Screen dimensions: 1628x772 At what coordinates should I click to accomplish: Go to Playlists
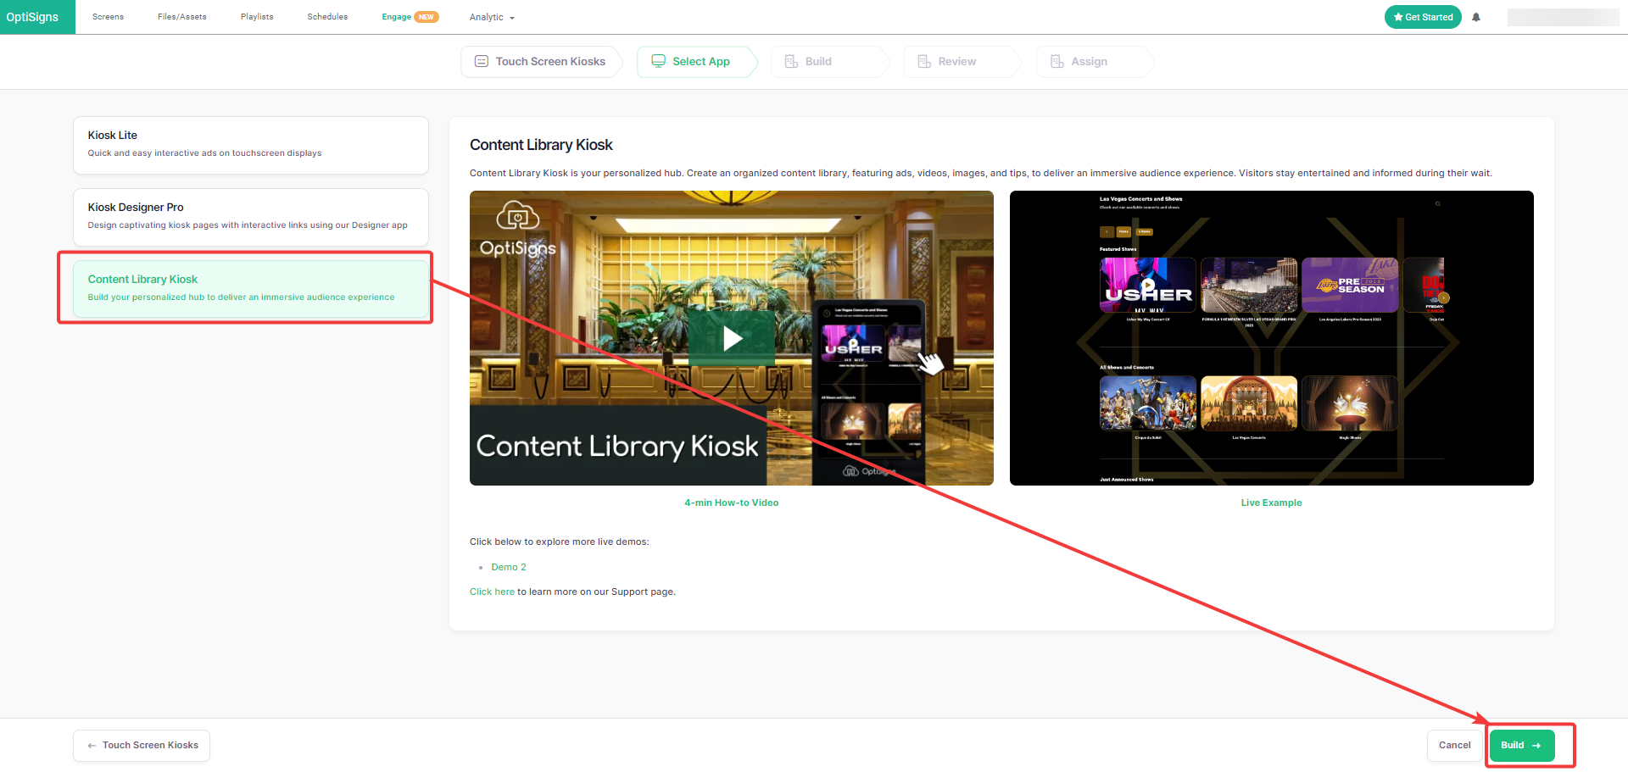(x=257, y=17)
